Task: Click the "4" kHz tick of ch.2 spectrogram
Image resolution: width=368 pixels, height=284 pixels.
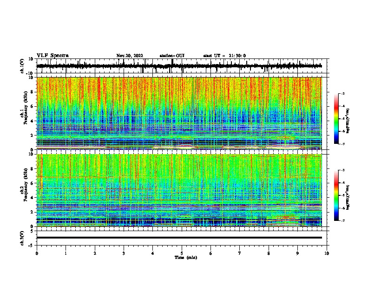Action: tap(32, 198)
